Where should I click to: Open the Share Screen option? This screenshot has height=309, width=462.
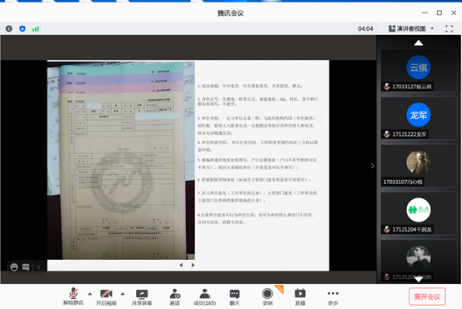(142, 297)
